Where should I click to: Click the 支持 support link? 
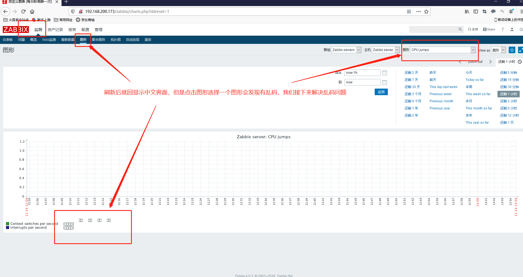473,29
